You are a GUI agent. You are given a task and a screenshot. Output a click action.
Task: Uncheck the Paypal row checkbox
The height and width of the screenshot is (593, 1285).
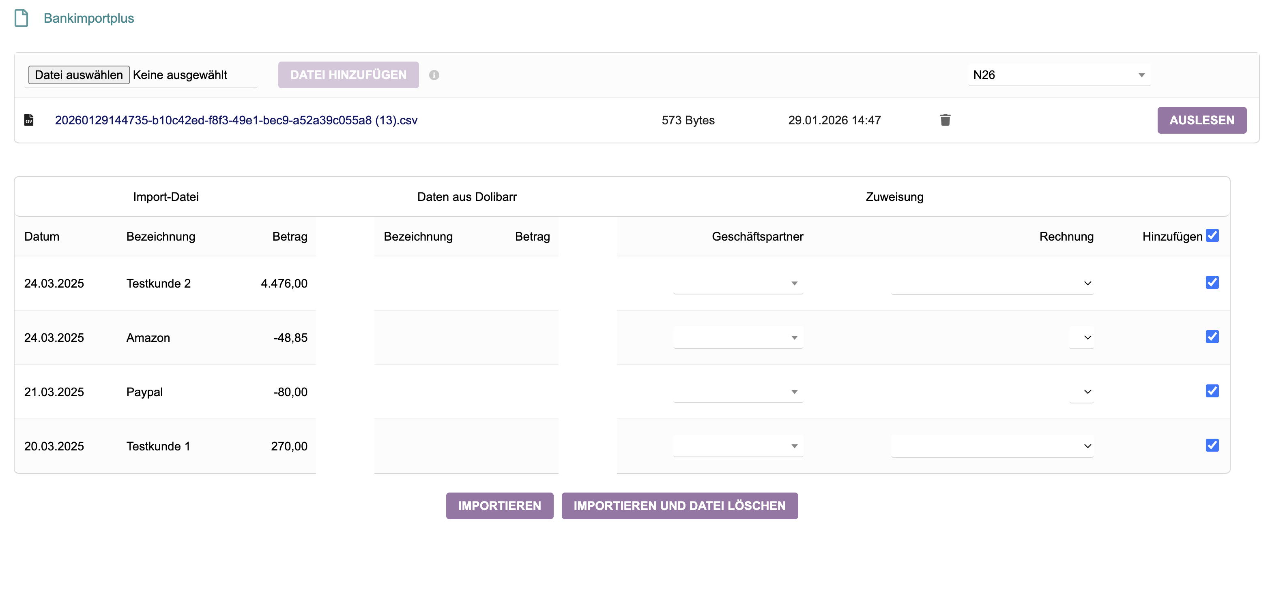point(1212,391)
